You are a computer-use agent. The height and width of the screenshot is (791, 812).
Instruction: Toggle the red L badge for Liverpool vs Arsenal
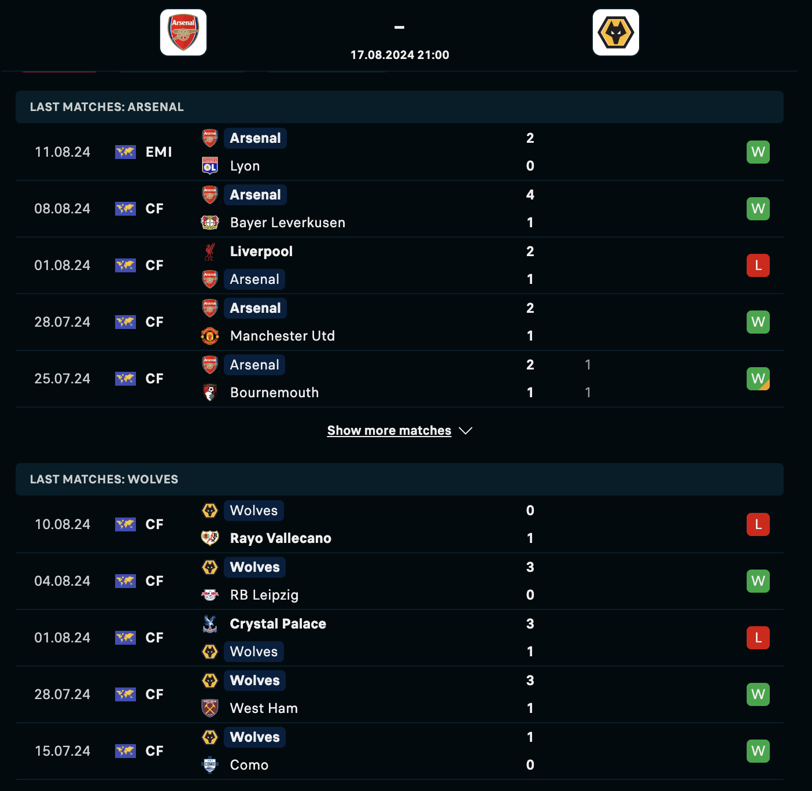pyautogui.click(x=758, y=265)
